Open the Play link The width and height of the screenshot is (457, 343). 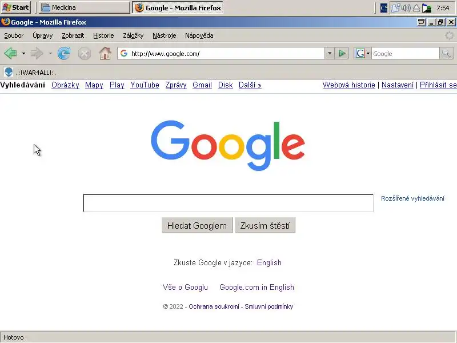click(x=117, y=85)
